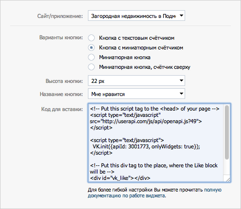
Task: Click the arrow next to Мне нравится
Action: 181,94
